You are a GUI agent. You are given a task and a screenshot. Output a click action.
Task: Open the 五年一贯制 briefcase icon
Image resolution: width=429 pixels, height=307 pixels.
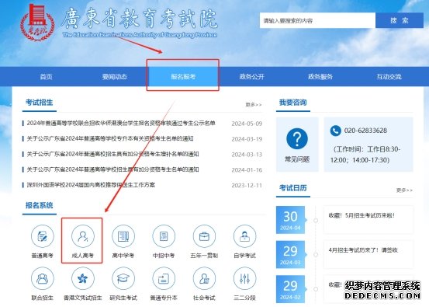point(204,236)
